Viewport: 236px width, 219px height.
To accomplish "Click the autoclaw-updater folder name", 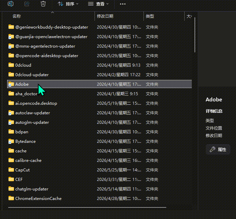I will coord(33,113).
